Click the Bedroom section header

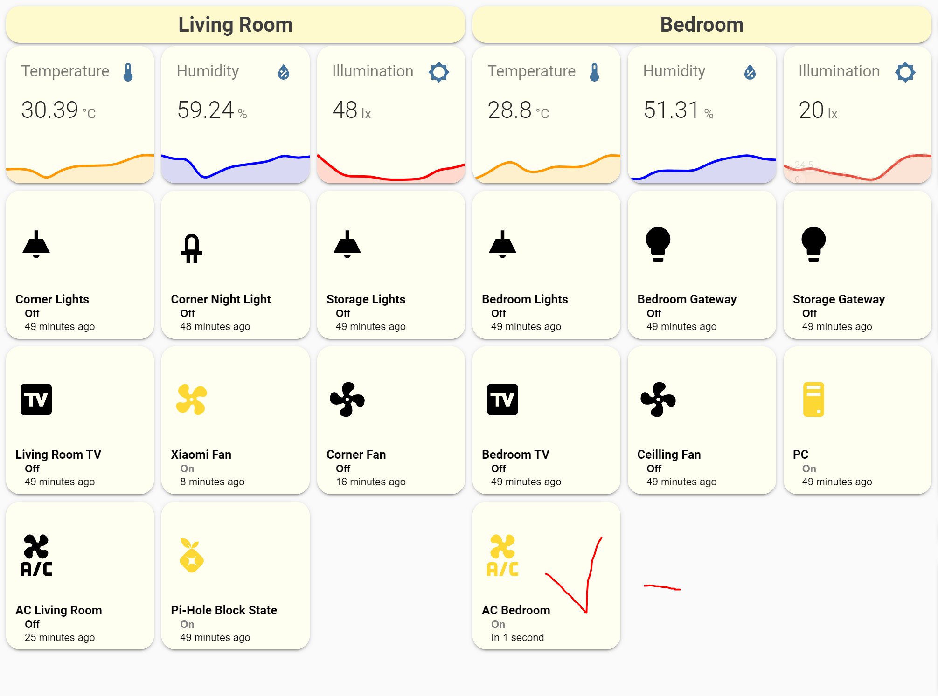coord(702,24)
